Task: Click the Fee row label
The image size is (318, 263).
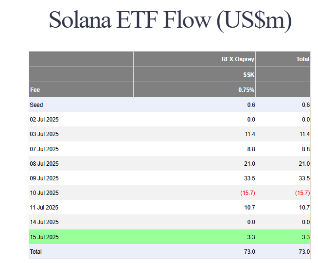Action: pos(35,90)
